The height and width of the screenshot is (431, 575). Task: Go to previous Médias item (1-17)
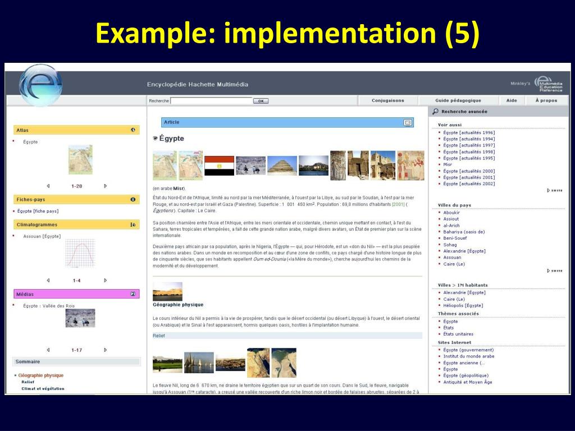click(48, 350)
